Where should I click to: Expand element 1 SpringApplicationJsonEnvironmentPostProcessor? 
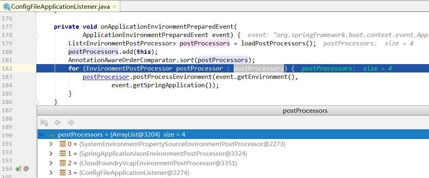(x=51, y=153)
